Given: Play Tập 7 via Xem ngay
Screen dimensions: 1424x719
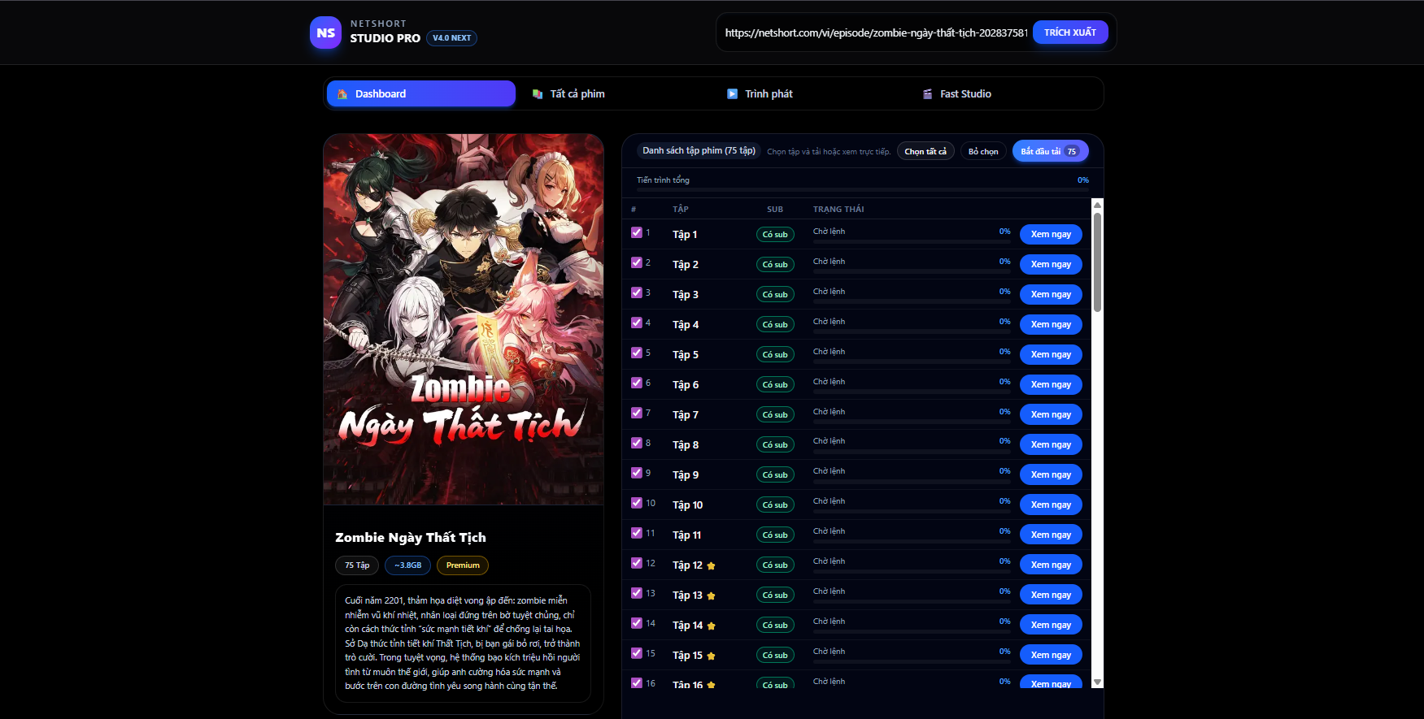Looking at the screenshot, I should (x=1051, y=414).
